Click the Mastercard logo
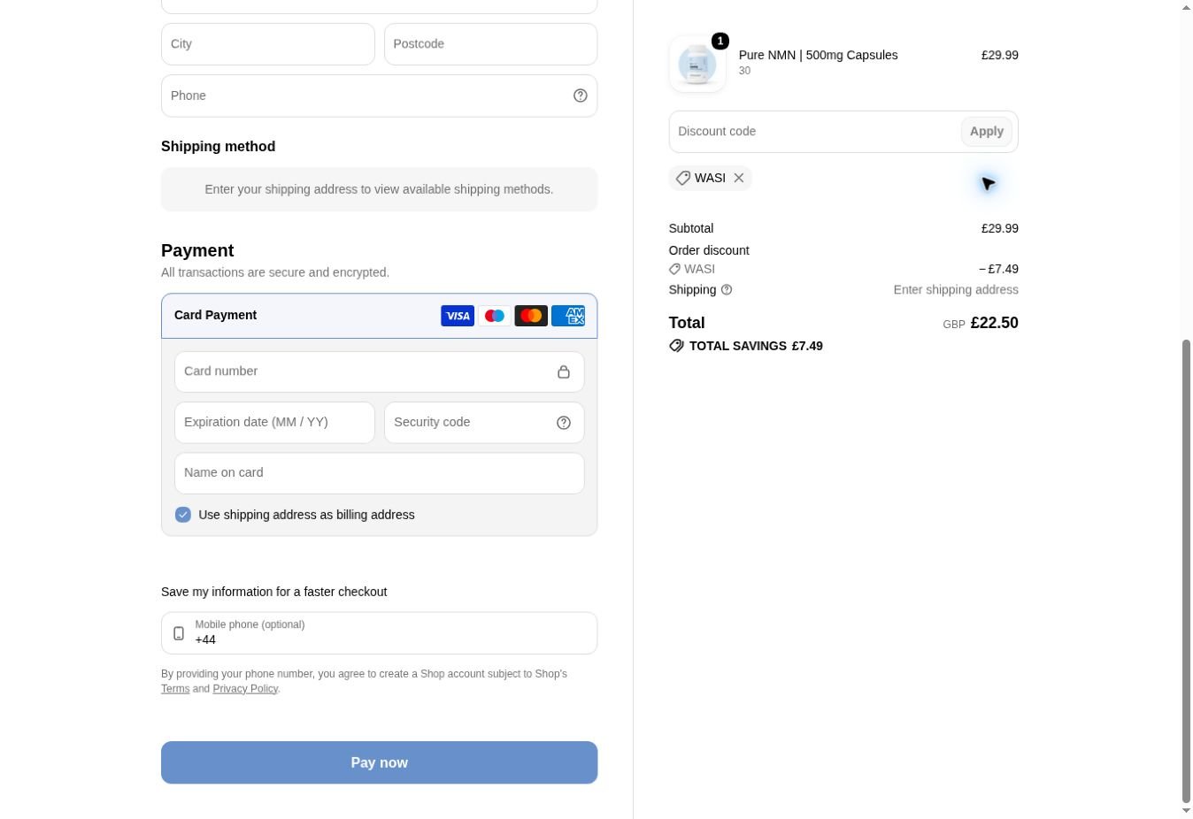This screenshot has height=819, width=1193. pos(531,316)
